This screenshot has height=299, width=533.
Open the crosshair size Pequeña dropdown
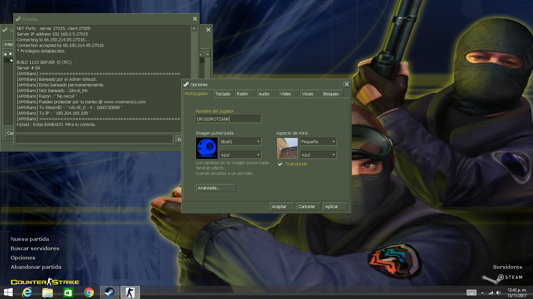(318, 142)
